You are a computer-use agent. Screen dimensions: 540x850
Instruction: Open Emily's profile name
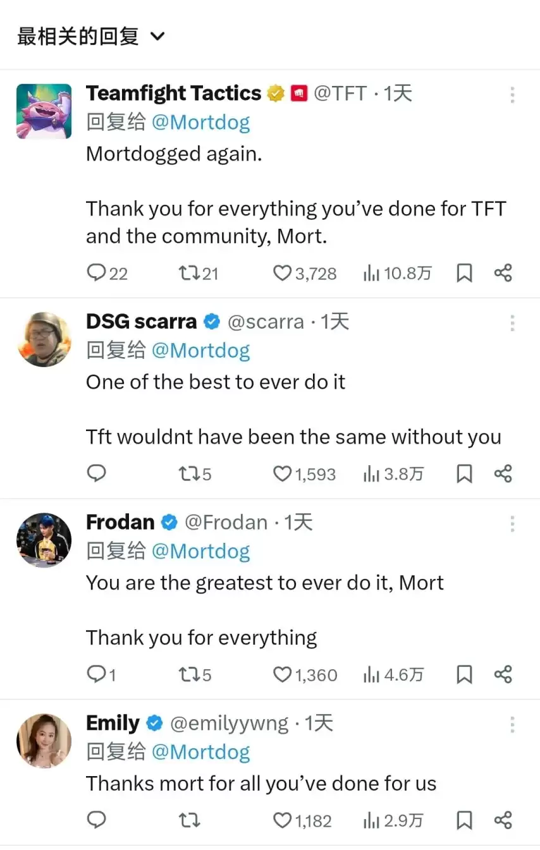pyautogui.click(x=113, y=723)
